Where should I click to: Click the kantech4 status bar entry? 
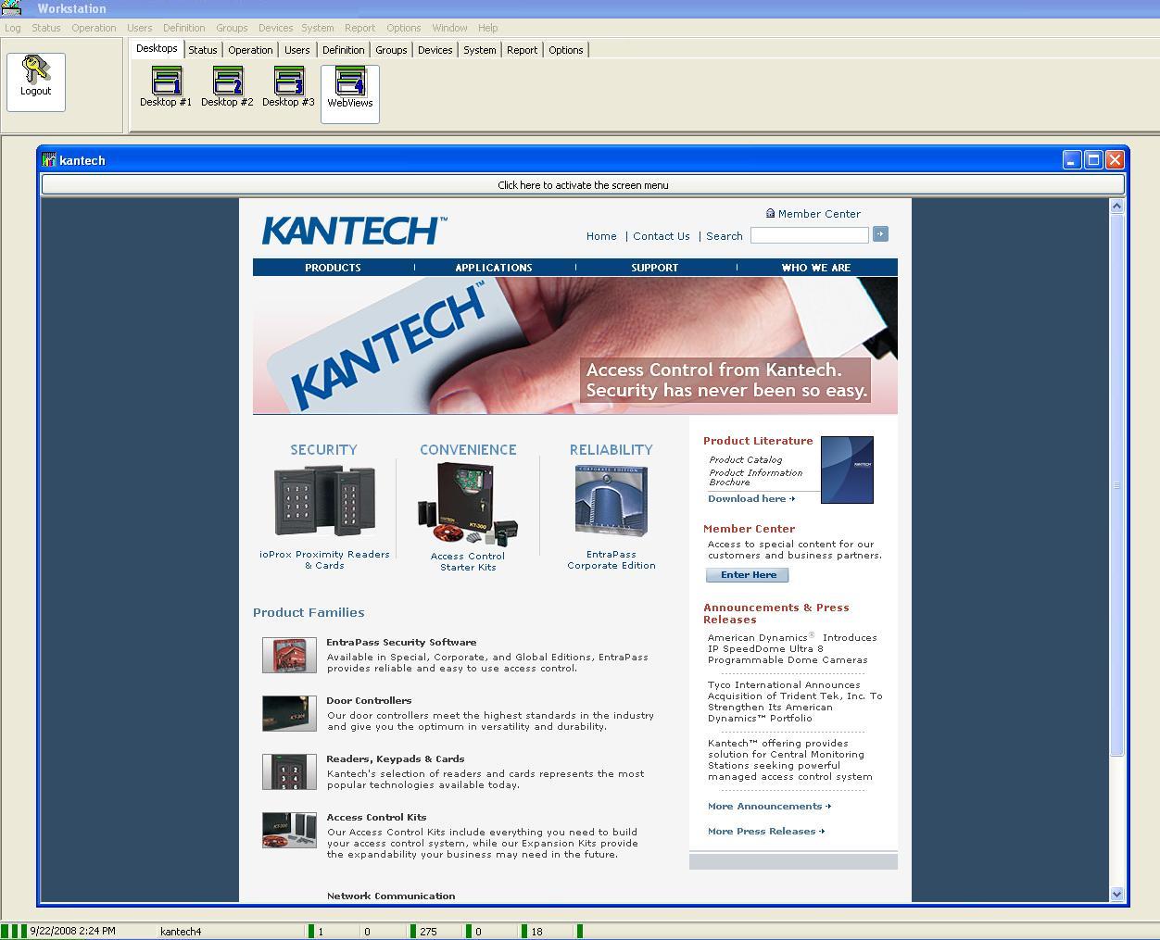(181, 932)
